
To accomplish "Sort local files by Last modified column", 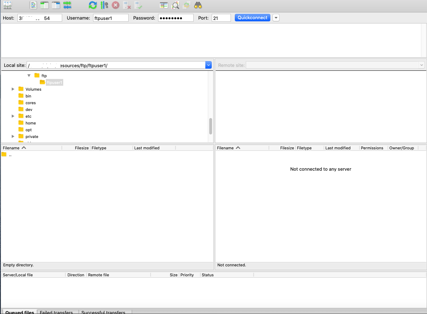I will pyautogui.click(x=154, y=148).
